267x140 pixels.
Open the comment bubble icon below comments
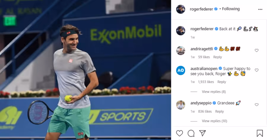tap(191, 133)
